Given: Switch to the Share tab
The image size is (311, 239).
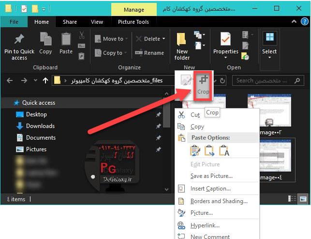Looking at the screenshot, I should tap(70, 22).
